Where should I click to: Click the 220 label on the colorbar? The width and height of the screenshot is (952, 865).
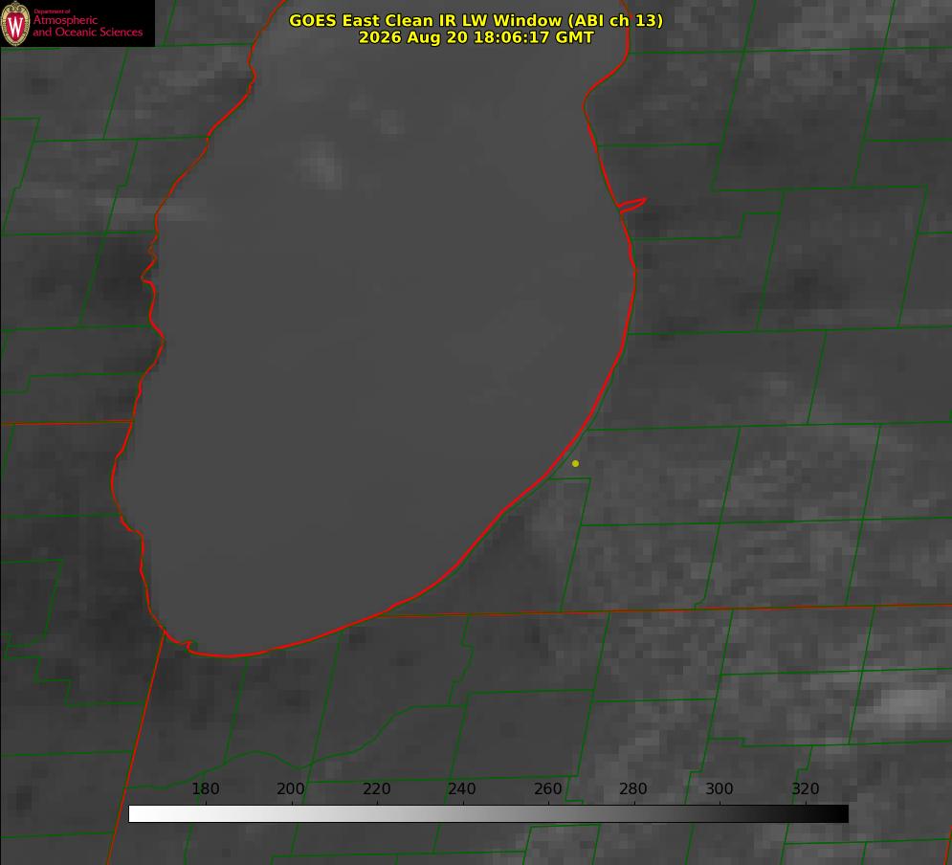(376, 788)
